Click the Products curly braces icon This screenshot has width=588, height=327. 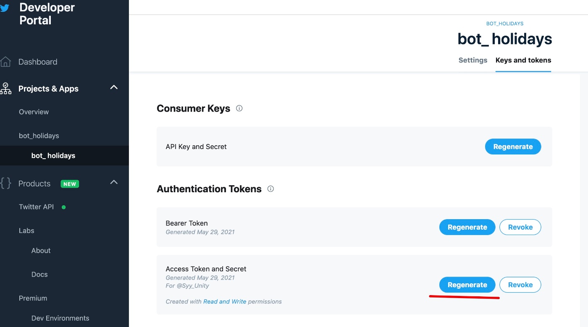5,183
